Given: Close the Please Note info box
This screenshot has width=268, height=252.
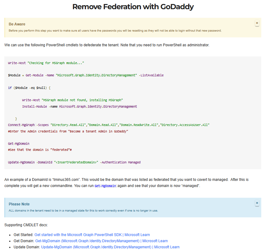Looking at the screenshot, I should click(257, 203).
